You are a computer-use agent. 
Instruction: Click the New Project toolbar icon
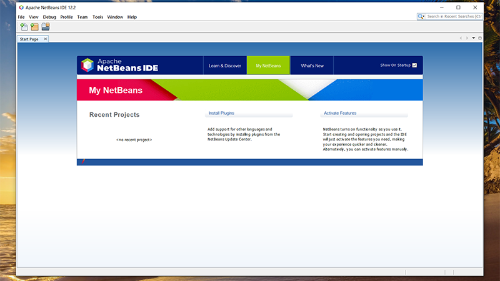point(34,27)
